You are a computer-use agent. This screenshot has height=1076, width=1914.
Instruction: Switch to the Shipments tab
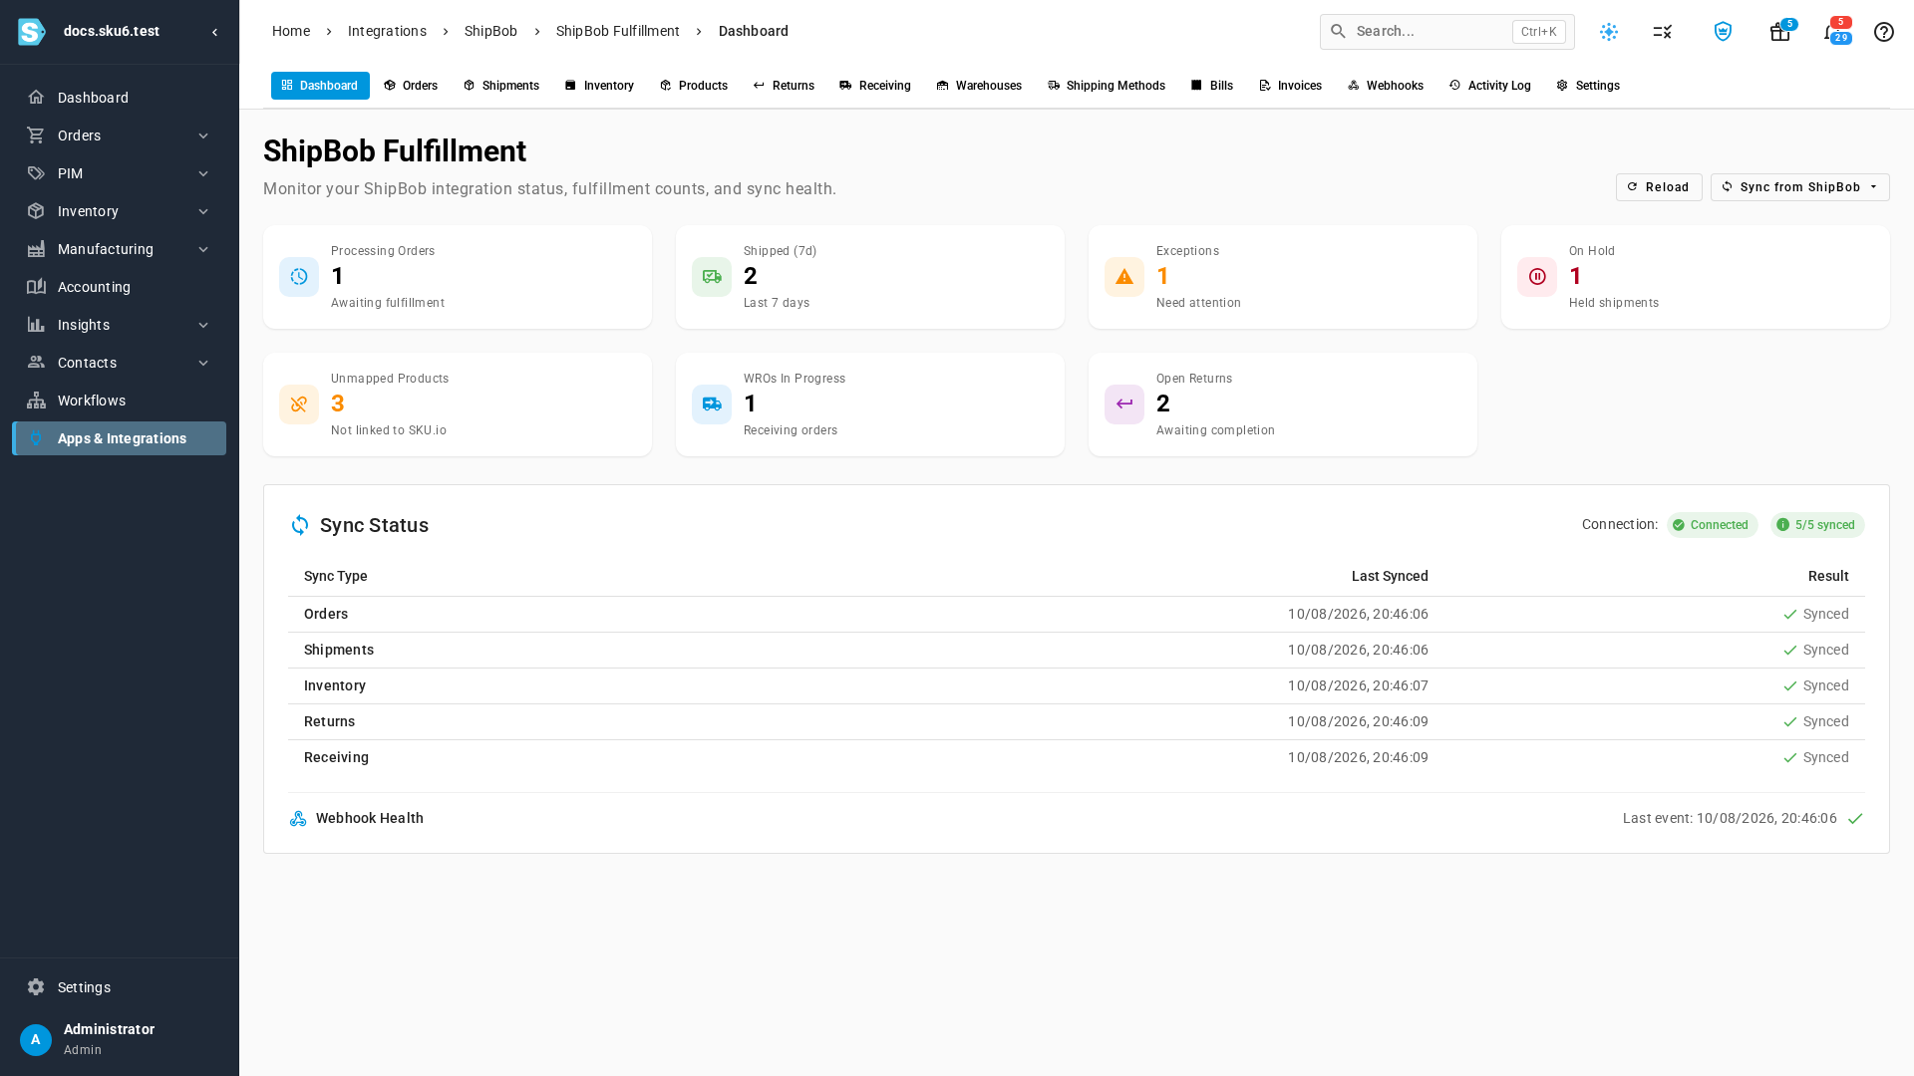(501, 86)
